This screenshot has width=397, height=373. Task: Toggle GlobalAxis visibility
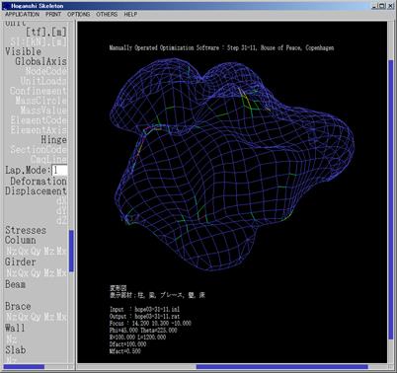[x=40, y=61]
